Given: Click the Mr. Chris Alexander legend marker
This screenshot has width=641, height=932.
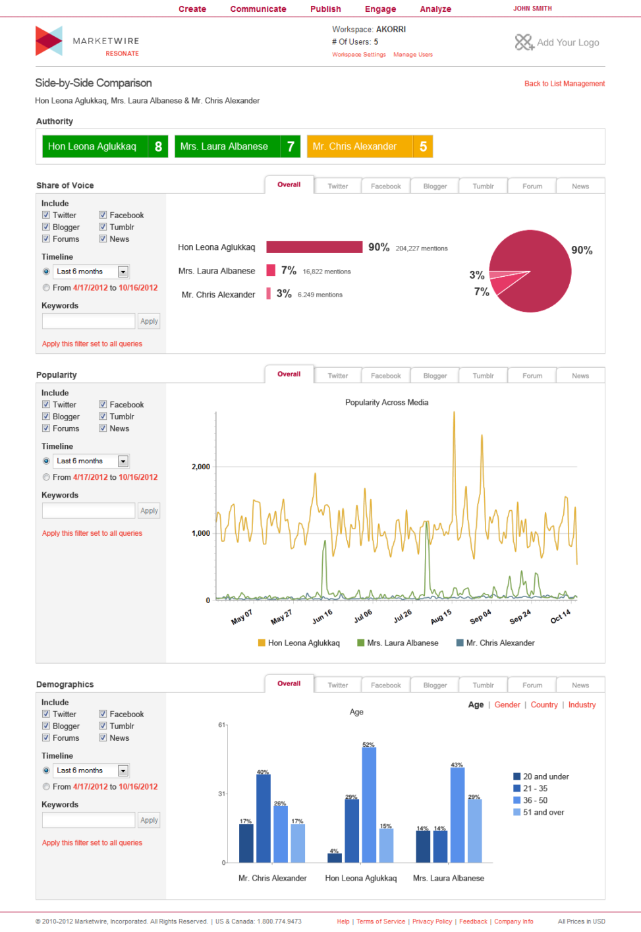Looking at the screenshot, I should coord(460,643).
